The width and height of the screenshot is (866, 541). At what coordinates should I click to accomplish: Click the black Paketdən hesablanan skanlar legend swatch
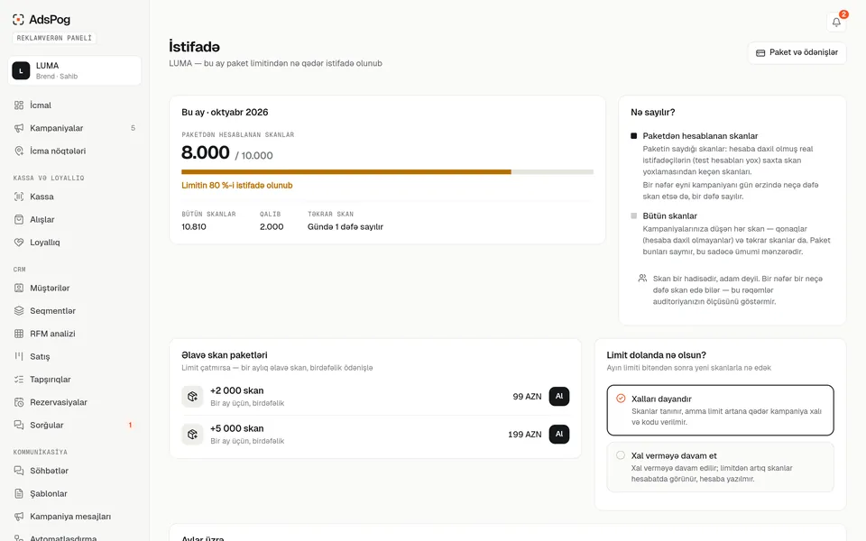pos(633,136)
